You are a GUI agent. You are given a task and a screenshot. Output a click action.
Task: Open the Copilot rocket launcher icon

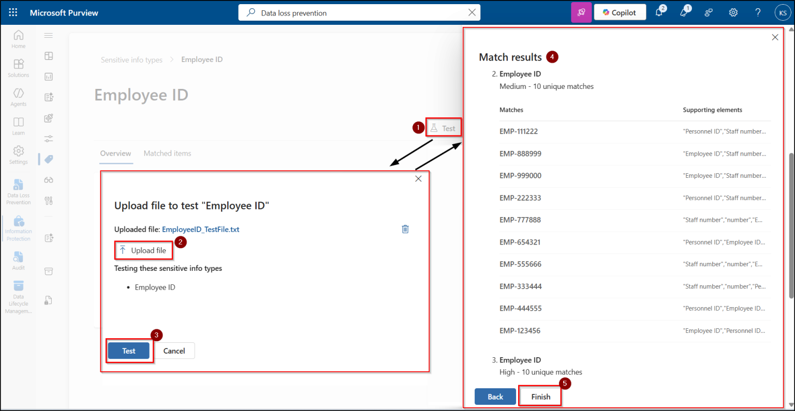pos(581,12)
